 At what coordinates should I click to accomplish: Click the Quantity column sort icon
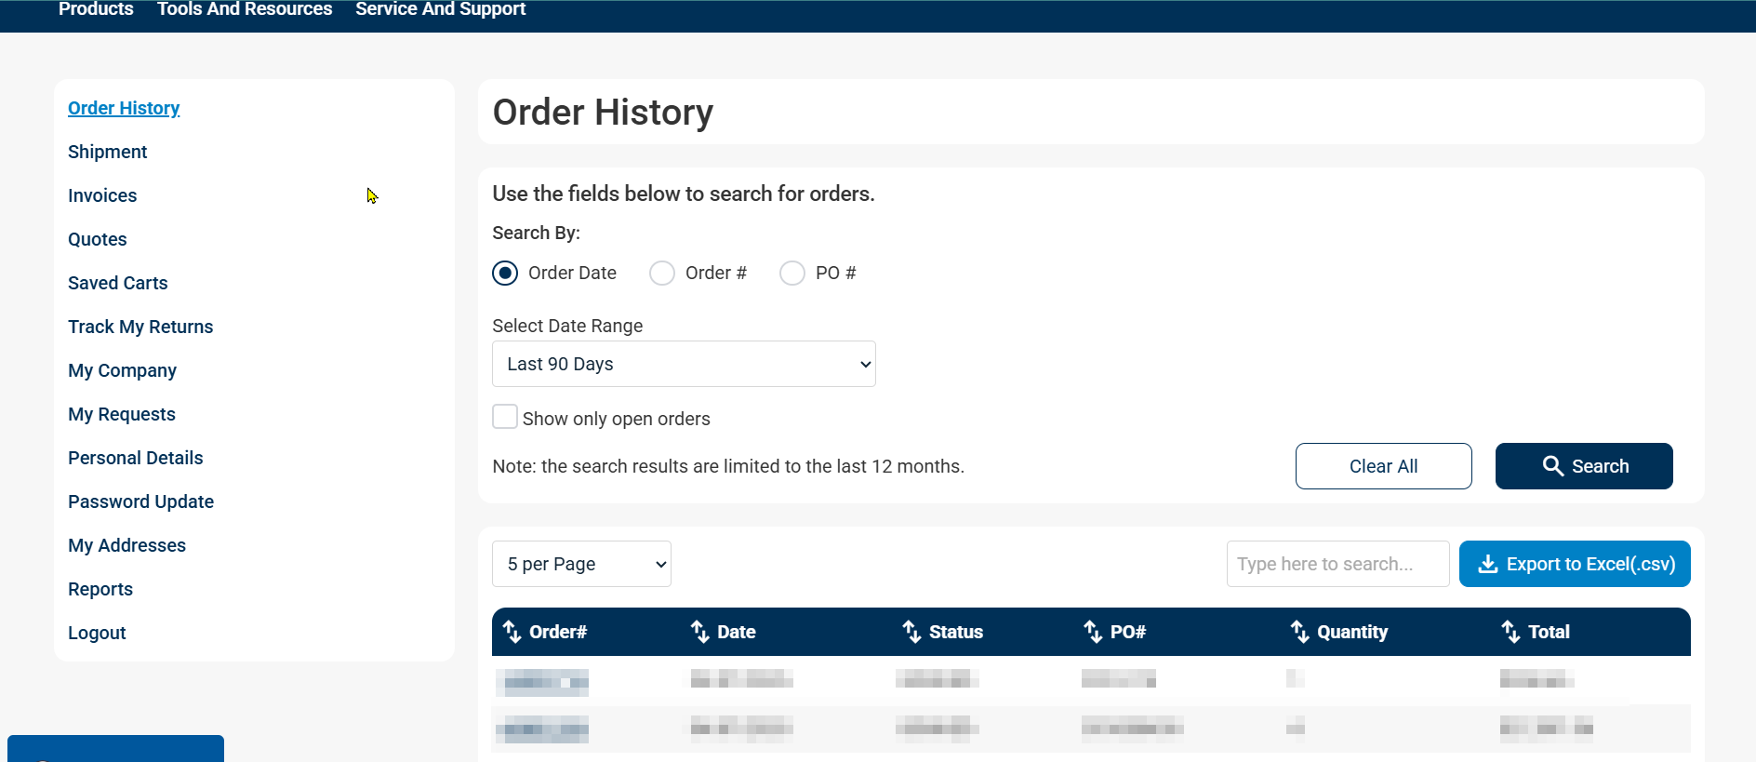point(1299,632)
